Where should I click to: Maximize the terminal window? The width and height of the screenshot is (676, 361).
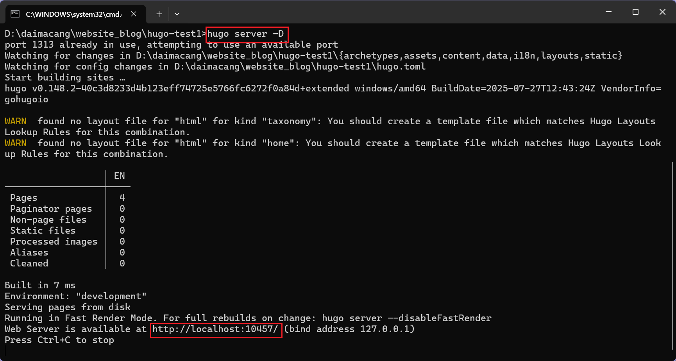click(635, 12)
